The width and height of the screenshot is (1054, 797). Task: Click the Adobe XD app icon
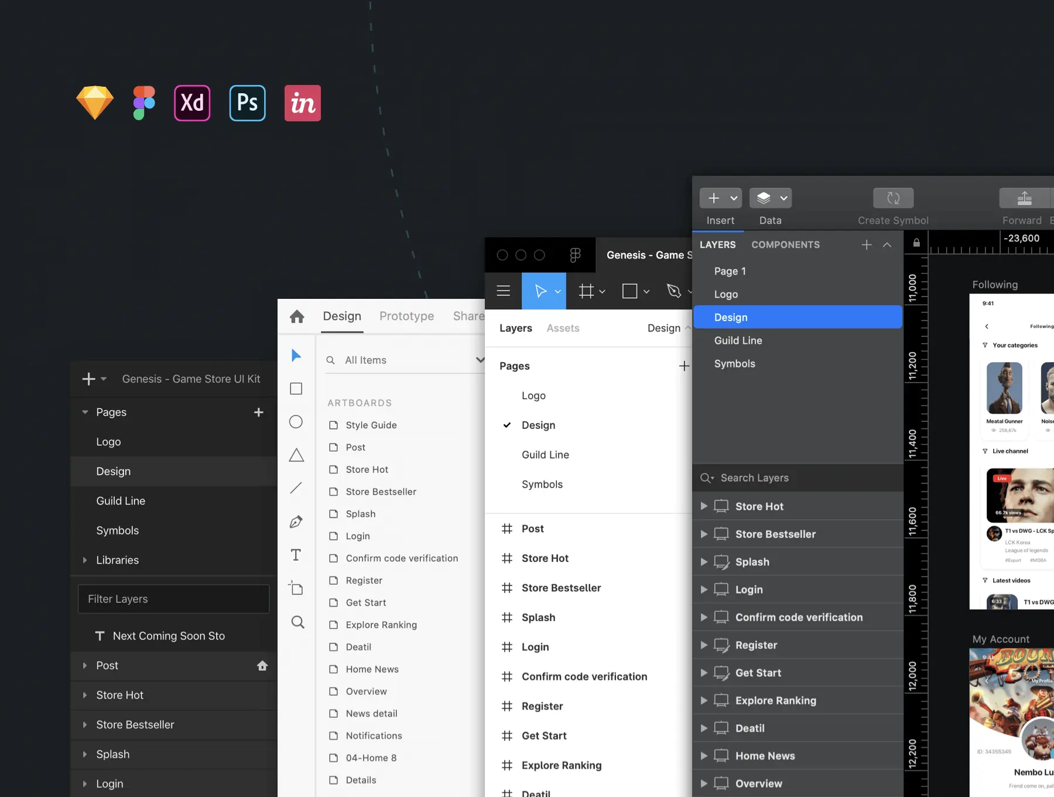click(x=192, y=103)
